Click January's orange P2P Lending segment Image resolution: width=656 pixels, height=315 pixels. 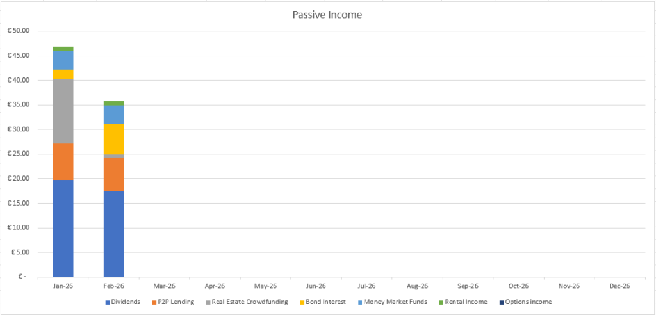[x=63, y=161]
